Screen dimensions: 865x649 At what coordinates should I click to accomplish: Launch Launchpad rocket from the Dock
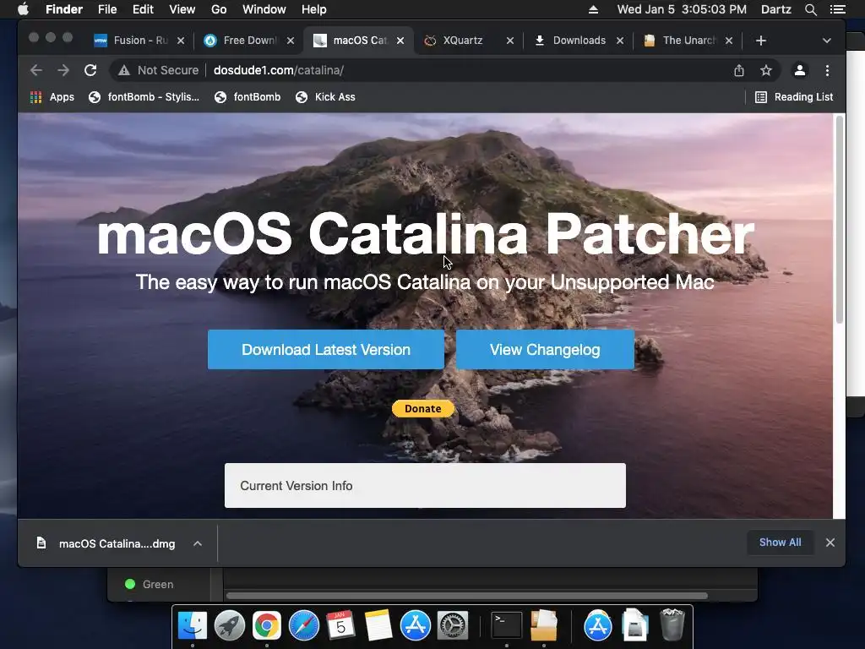230,626
